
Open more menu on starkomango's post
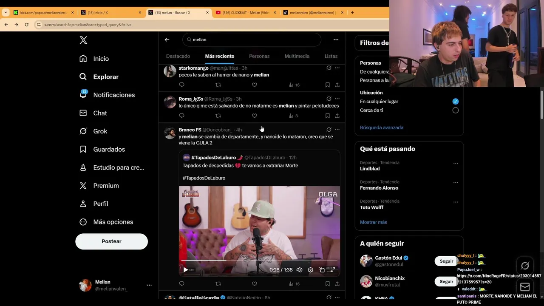pos(337,68)
